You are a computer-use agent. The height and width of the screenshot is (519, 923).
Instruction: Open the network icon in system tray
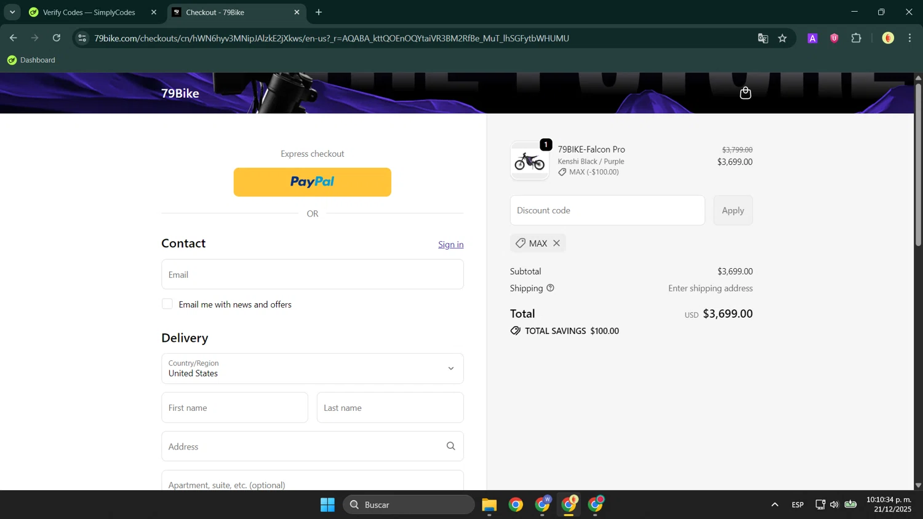[x=820, y=505]
